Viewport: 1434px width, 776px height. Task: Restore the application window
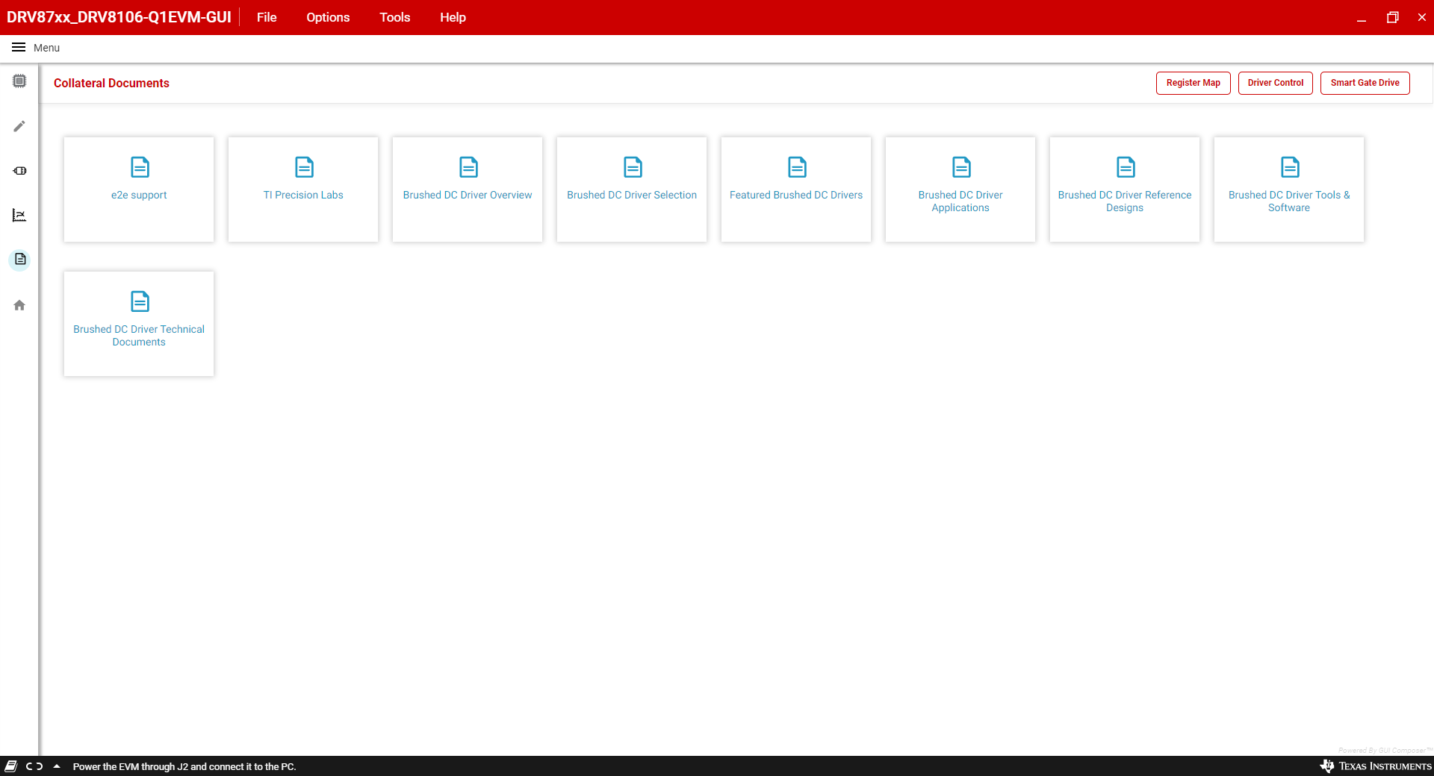[x=1392, y=17]
